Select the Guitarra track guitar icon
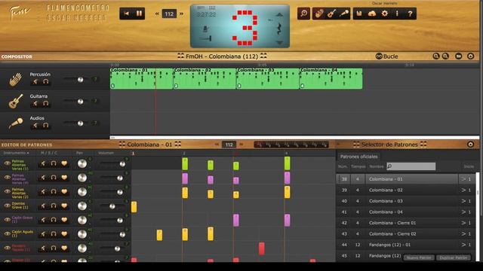 15,101
